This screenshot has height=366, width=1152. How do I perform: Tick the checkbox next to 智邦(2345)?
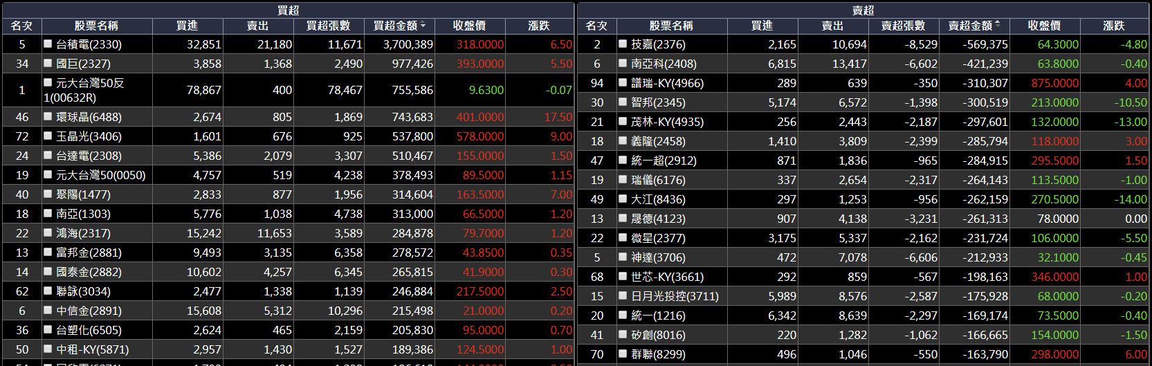pos(623,102)
